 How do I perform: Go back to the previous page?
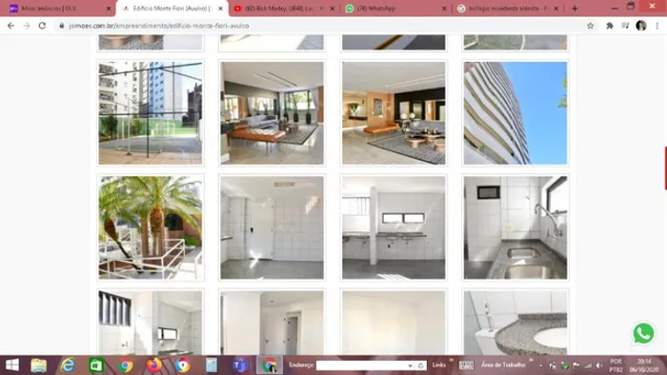coord(11,26)
